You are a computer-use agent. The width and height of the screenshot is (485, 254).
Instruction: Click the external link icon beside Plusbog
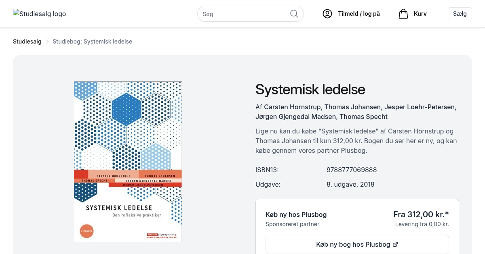point(395,244)
